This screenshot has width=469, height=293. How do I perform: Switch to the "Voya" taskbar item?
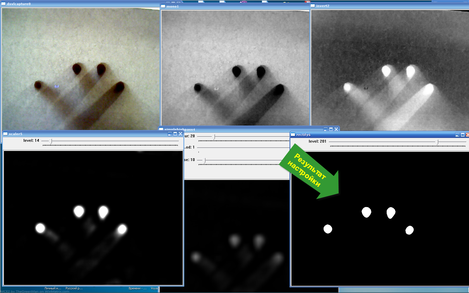click(154, 289)
